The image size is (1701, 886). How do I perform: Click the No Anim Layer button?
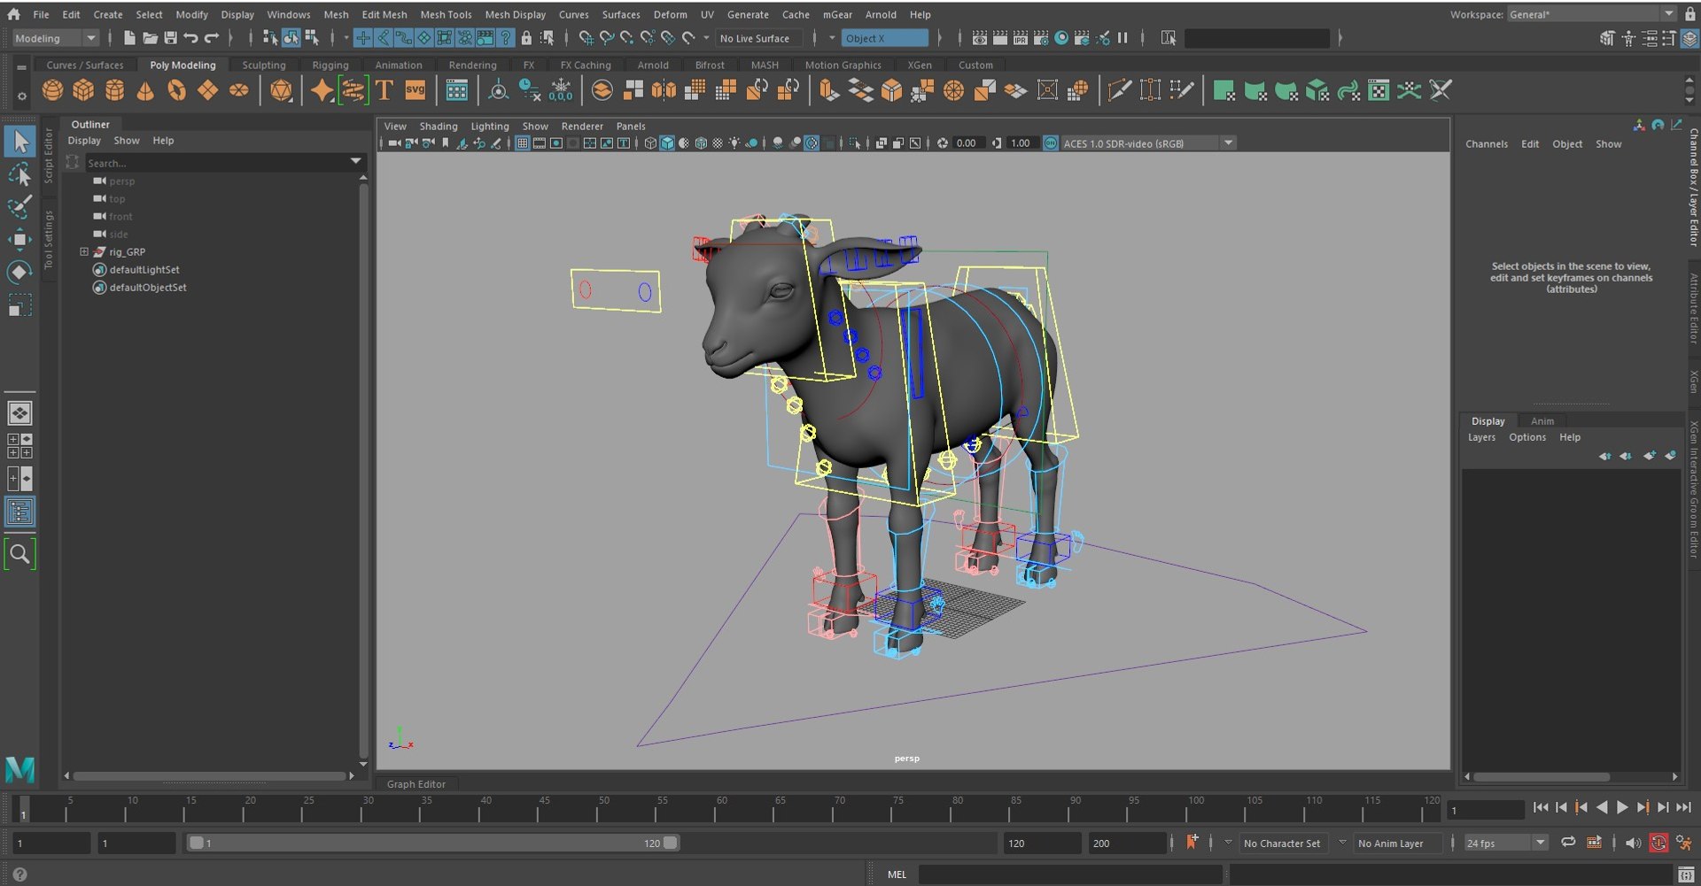click(x=1390, y=844)
